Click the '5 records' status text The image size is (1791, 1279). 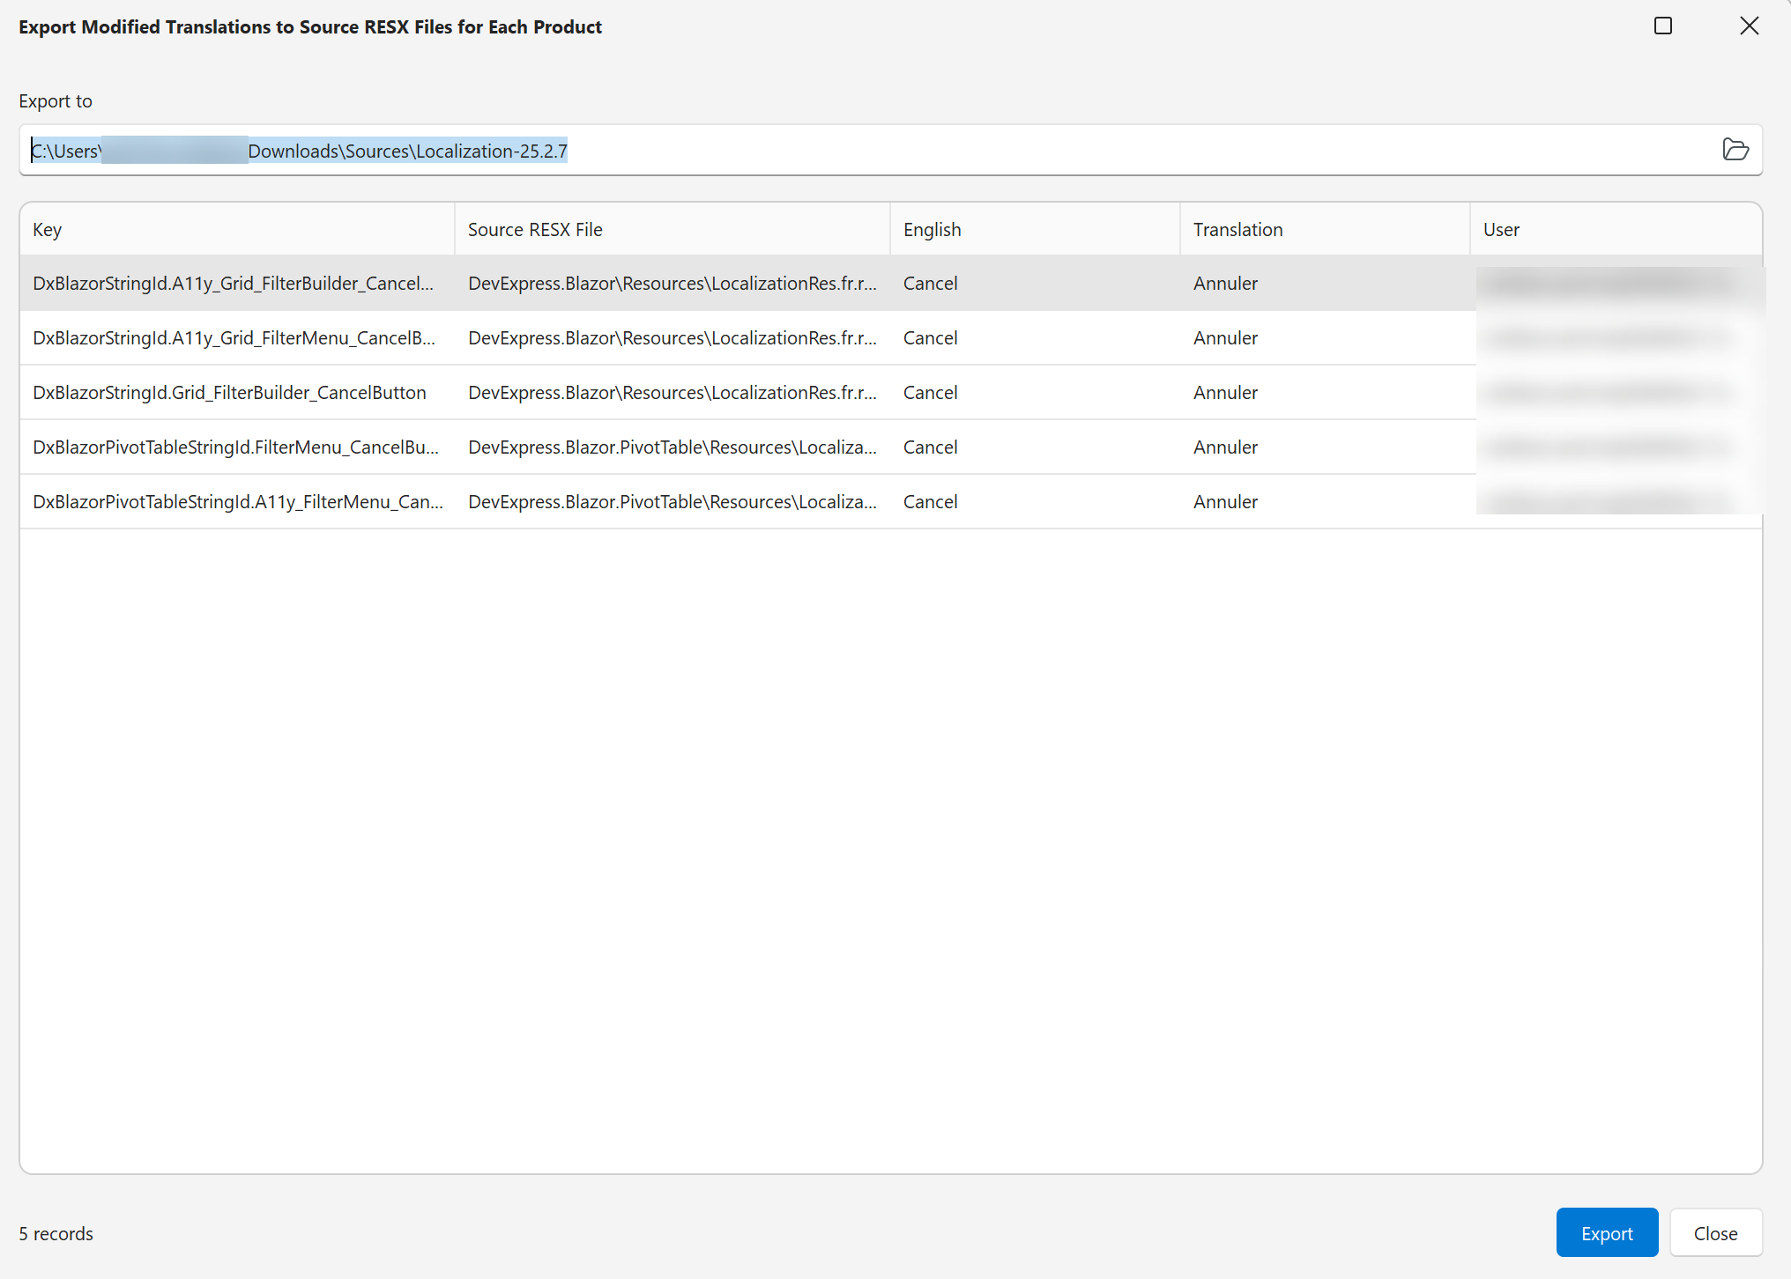pyautogui.click(x=56, y=1233)
